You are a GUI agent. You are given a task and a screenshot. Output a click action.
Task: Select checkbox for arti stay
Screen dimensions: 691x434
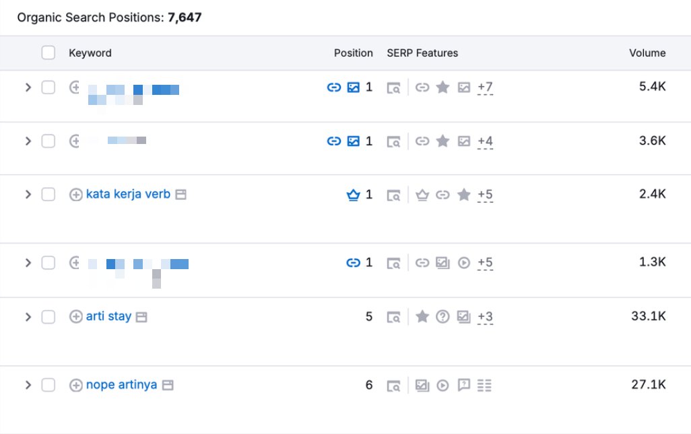point(48,316)
